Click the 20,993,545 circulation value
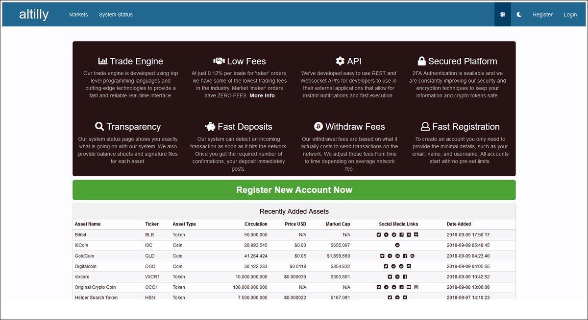 [255, 245]
